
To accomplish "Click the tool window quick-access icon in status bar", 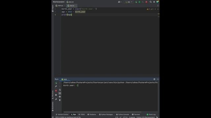I will [53, 117].
